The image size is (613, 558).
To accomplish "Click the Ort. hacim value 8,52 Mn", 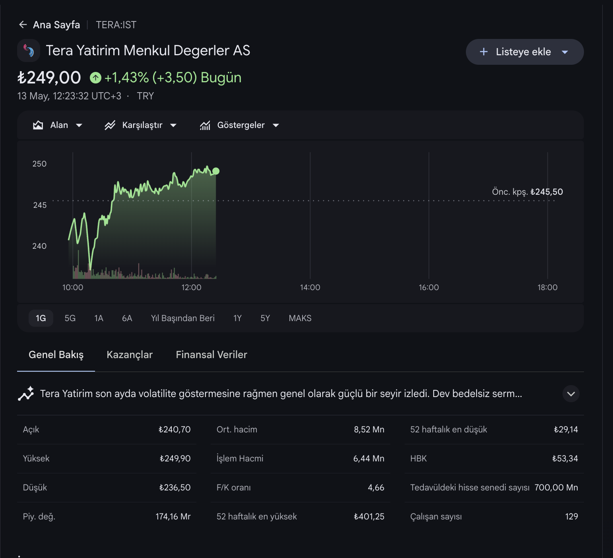I will (x=369, y=430).
